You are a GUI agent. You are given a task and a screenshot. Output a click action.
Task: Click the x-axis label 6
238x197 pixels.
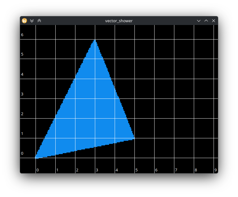(x=156, y=170)
